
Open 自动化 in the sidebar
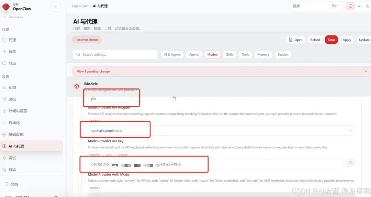(x=31, y=123)
